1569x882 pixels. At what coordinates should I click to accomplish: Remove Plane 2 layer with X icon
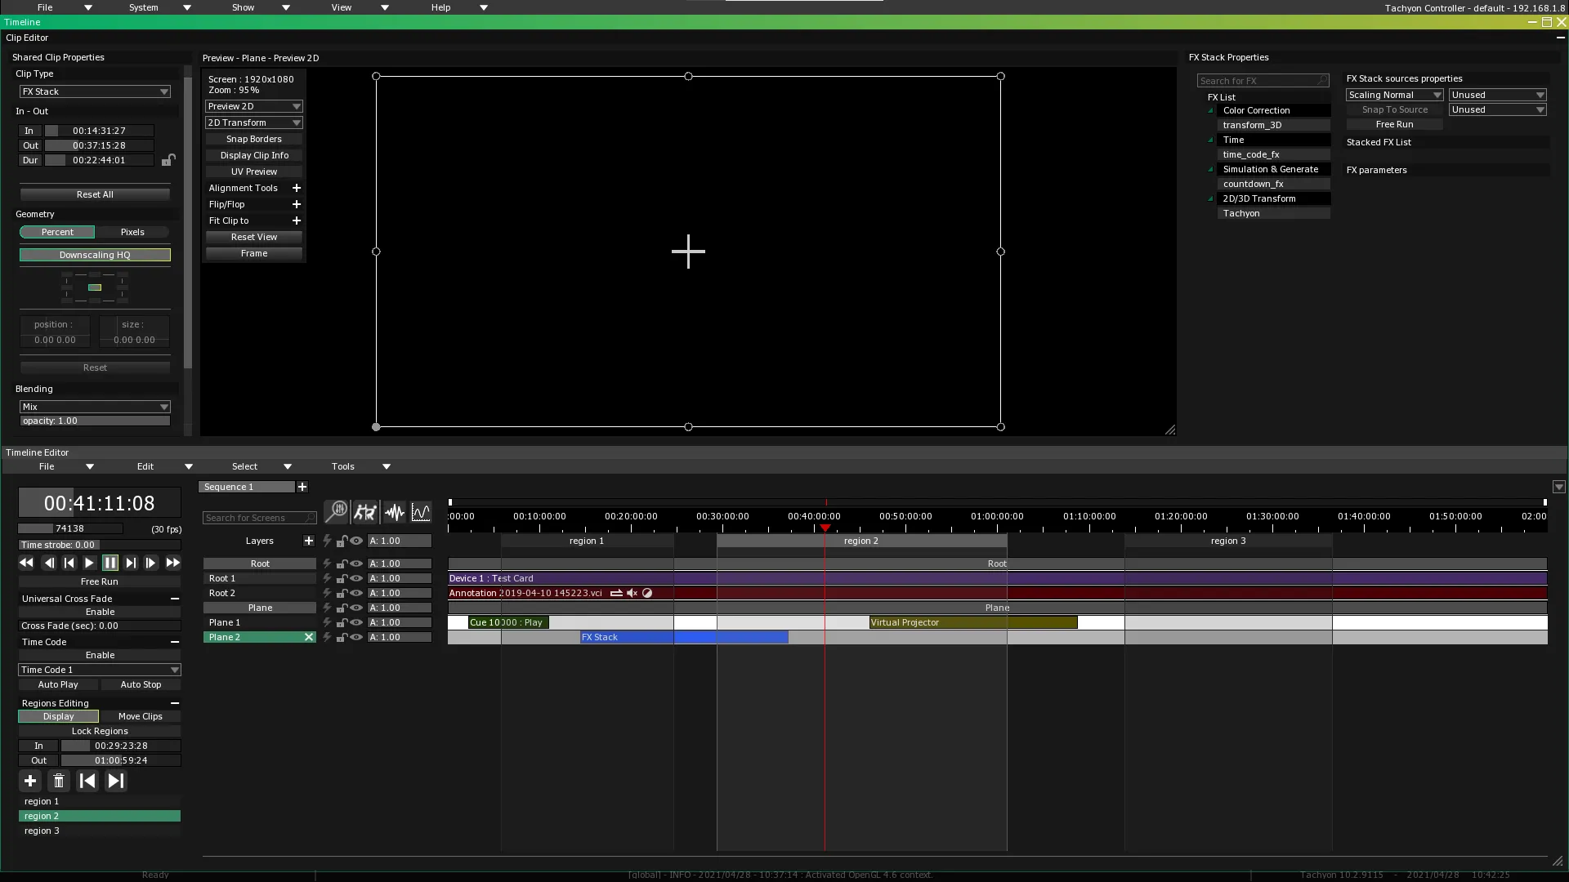point(309,637)
